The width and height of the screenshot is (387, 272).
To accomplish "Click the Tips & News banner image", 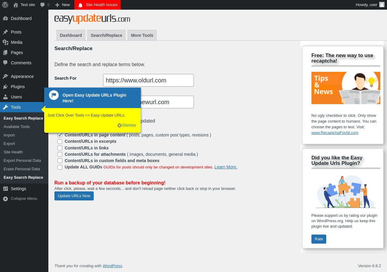I will 346,88.
